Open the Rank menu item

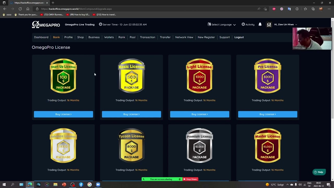pos(122,37)
